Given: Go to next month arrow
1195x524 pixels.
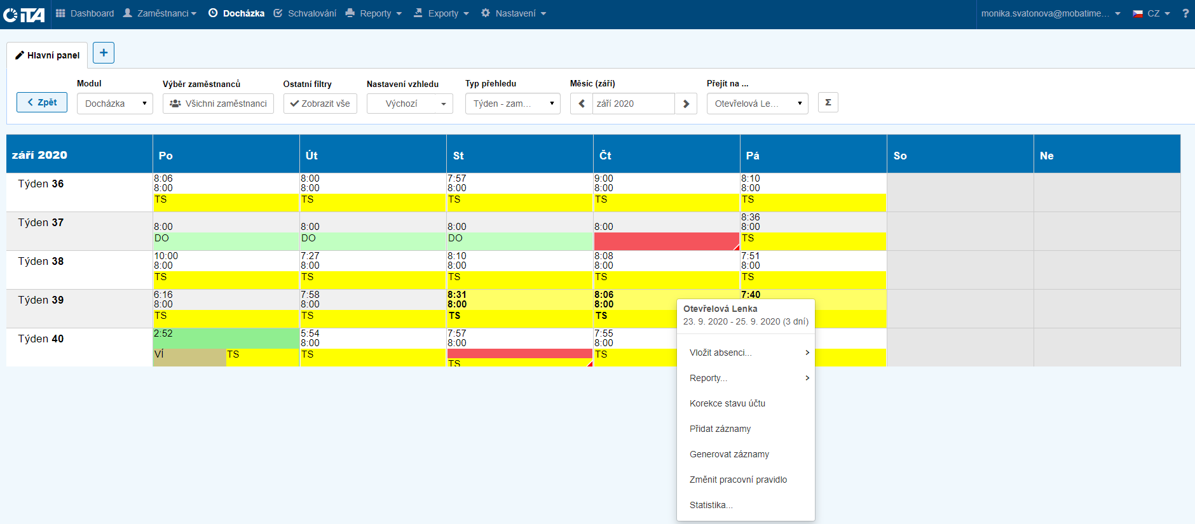Looking at the screenshot, I should 686,104.
